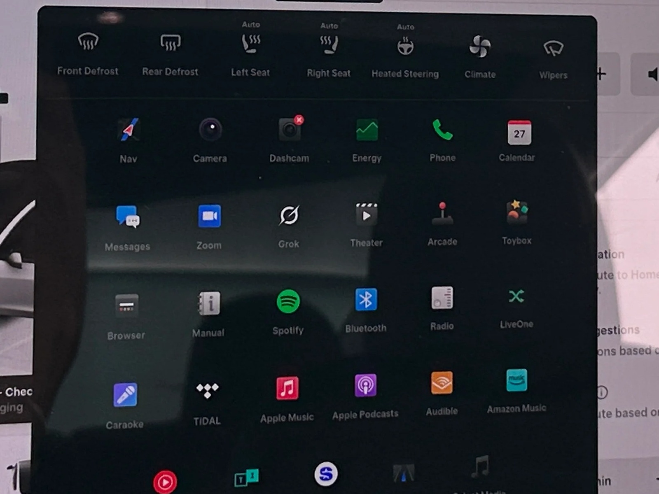Open the Wipers control

553,48
